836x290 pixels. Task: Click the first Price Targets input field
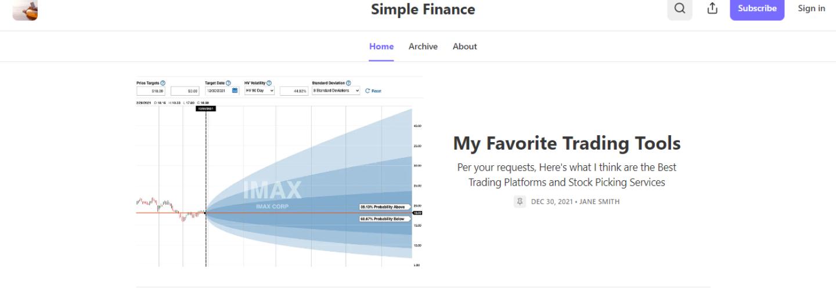(151, 91)
